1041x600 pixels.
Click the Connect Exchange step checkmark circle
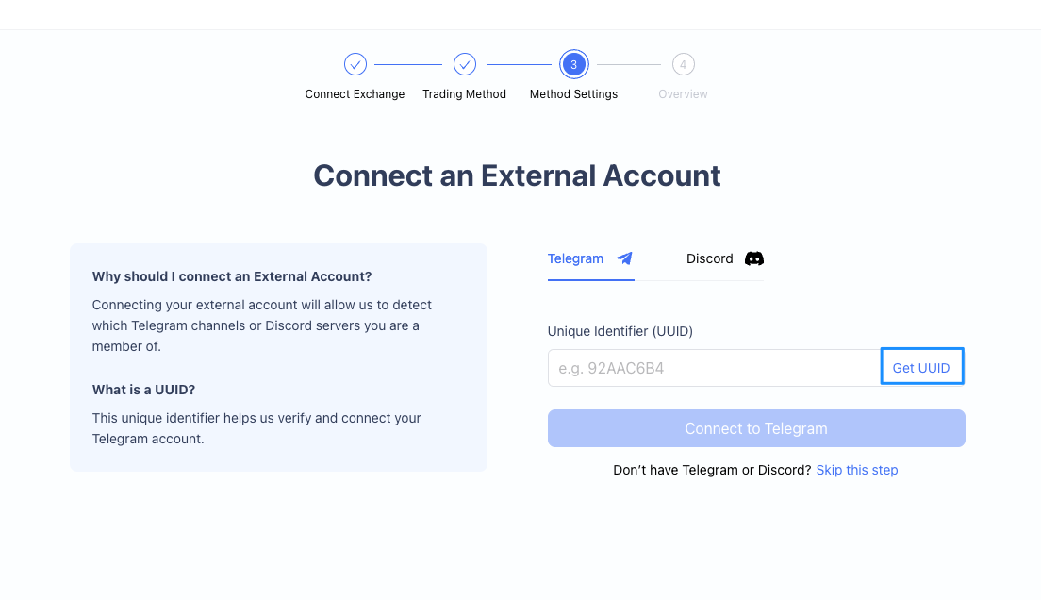pyautogui.click(x=355, y=64)
